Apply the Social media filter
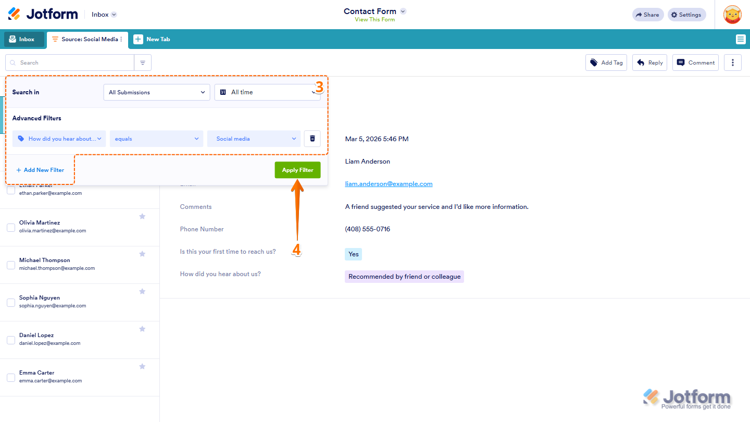The image size is (750, 422). tap(297, 170)
